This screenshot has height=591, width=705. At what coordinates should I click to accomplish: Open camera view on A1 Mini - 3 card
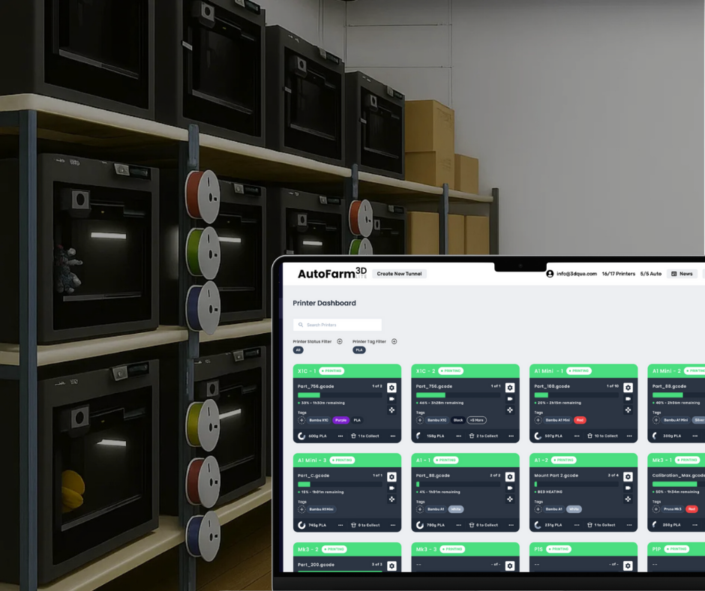[x=391, y=488]
